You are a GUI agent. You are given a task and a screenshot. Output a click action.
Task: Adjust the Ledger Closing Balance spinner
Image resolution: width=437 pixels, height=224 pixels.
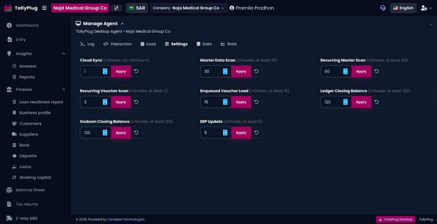345,102
